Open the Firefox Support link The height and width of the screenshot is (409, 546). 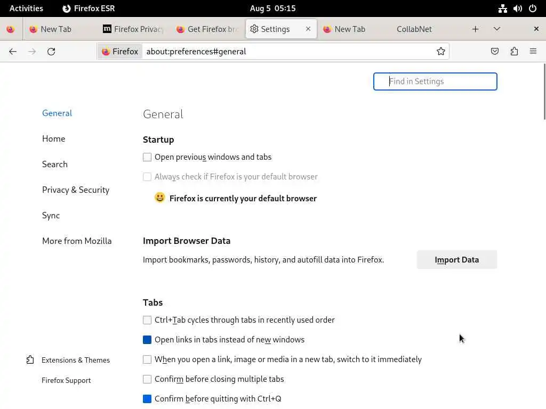click(x=66, y=380)
